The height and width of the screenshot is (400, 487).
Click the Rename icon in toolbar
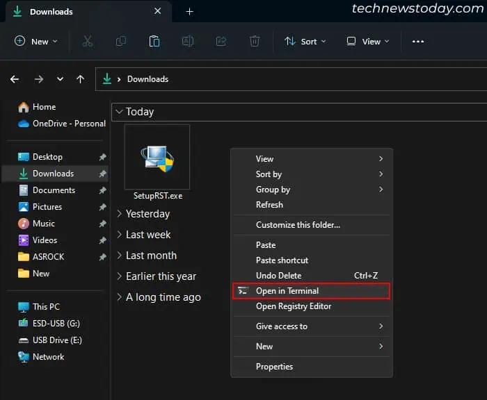[x=187, y=42]
